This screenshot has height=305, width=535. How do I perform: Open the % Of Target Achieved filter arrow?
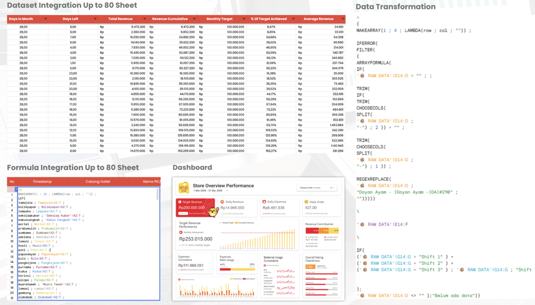coord(293,19)
